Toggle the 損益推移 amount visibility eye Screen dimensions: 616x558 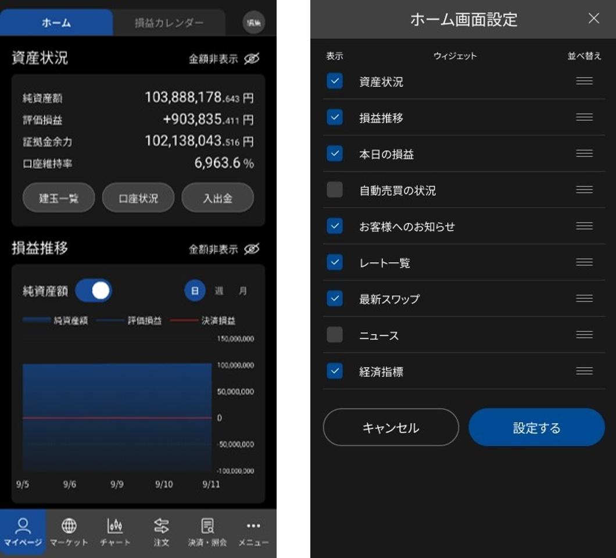[x=250, y=249]
